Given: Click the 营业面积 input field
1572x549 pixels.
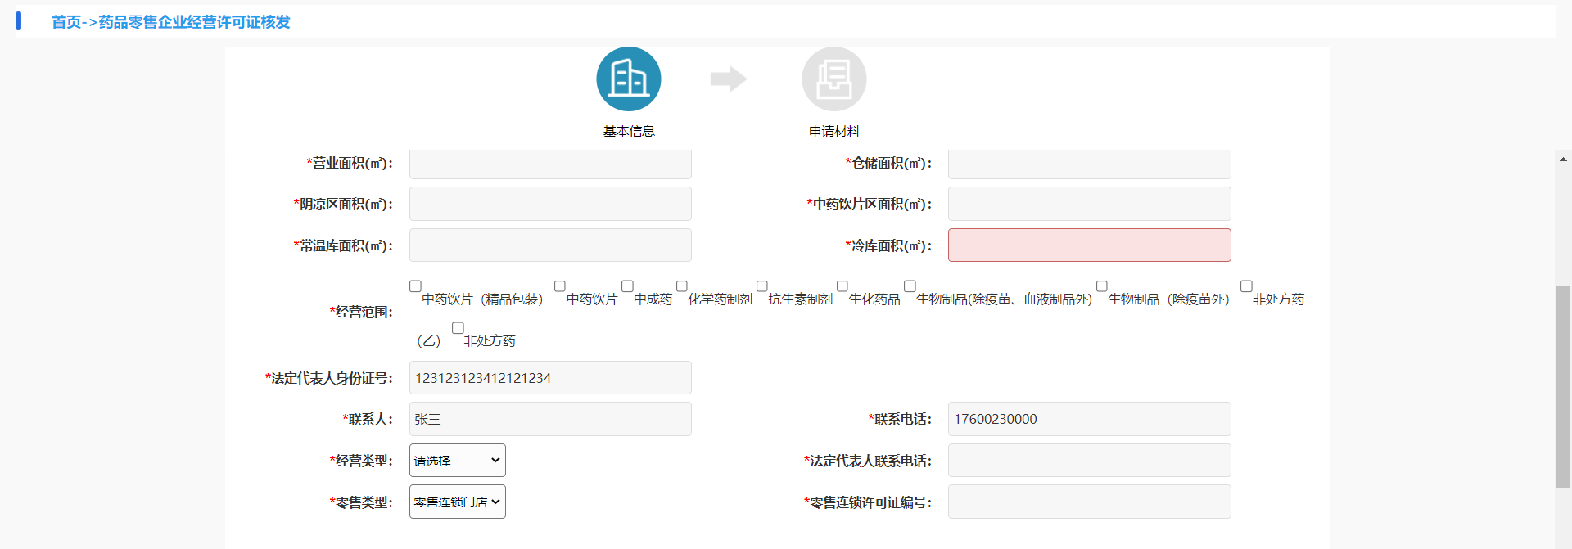Looking at the screenshot, I should point(550,164).
